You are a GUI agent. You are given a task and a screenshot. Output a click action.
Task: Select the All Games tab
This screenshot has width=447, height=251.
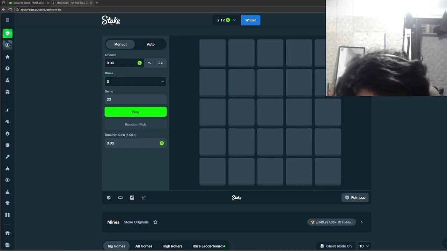point(144,246)
